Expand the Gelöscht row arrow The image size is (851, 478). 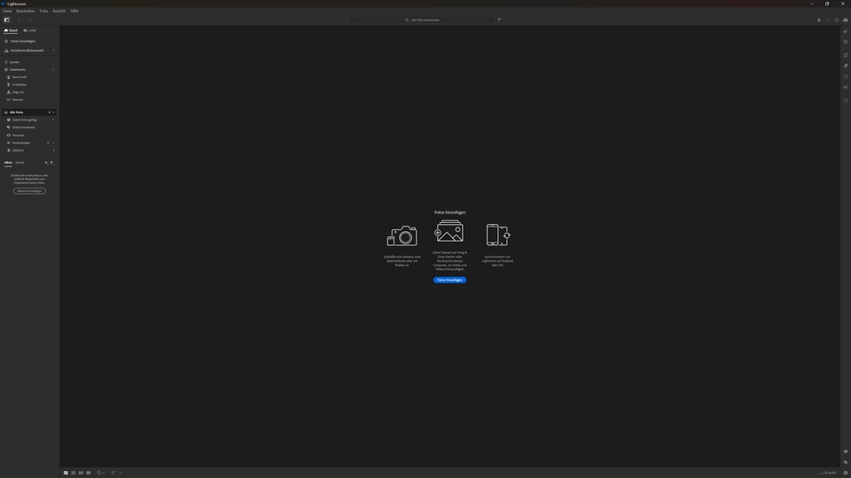point(53,150)
